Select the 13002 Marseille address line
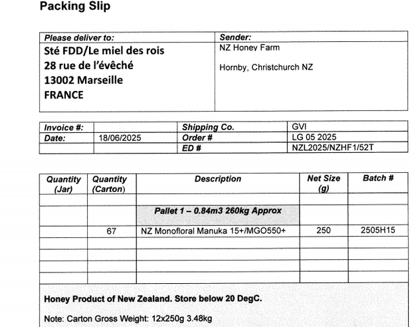This screenshot has width=412, height=327. coord(83,80)
